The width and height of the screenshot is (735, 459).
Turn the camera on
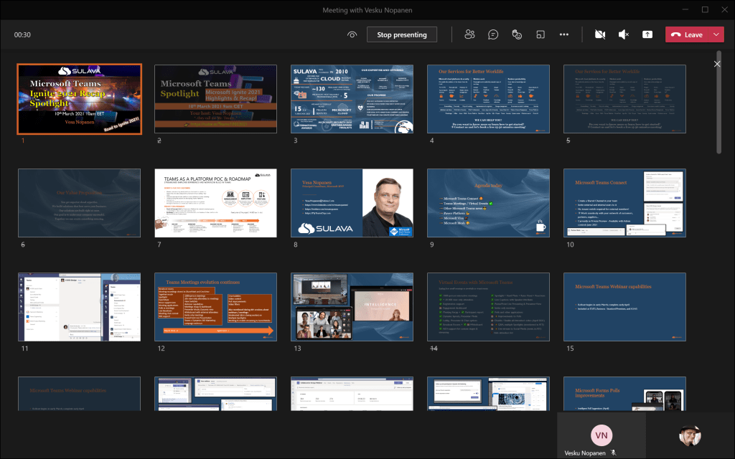[600, 34]
